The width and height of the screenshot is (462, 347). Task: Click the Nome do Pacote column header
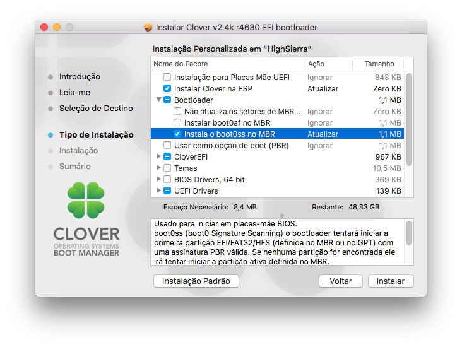point(227,64)
